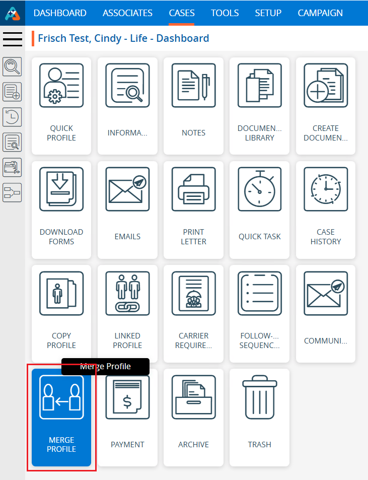Open the Payment tile
This screenshot has height=480, width=368.
pos(127,418)
